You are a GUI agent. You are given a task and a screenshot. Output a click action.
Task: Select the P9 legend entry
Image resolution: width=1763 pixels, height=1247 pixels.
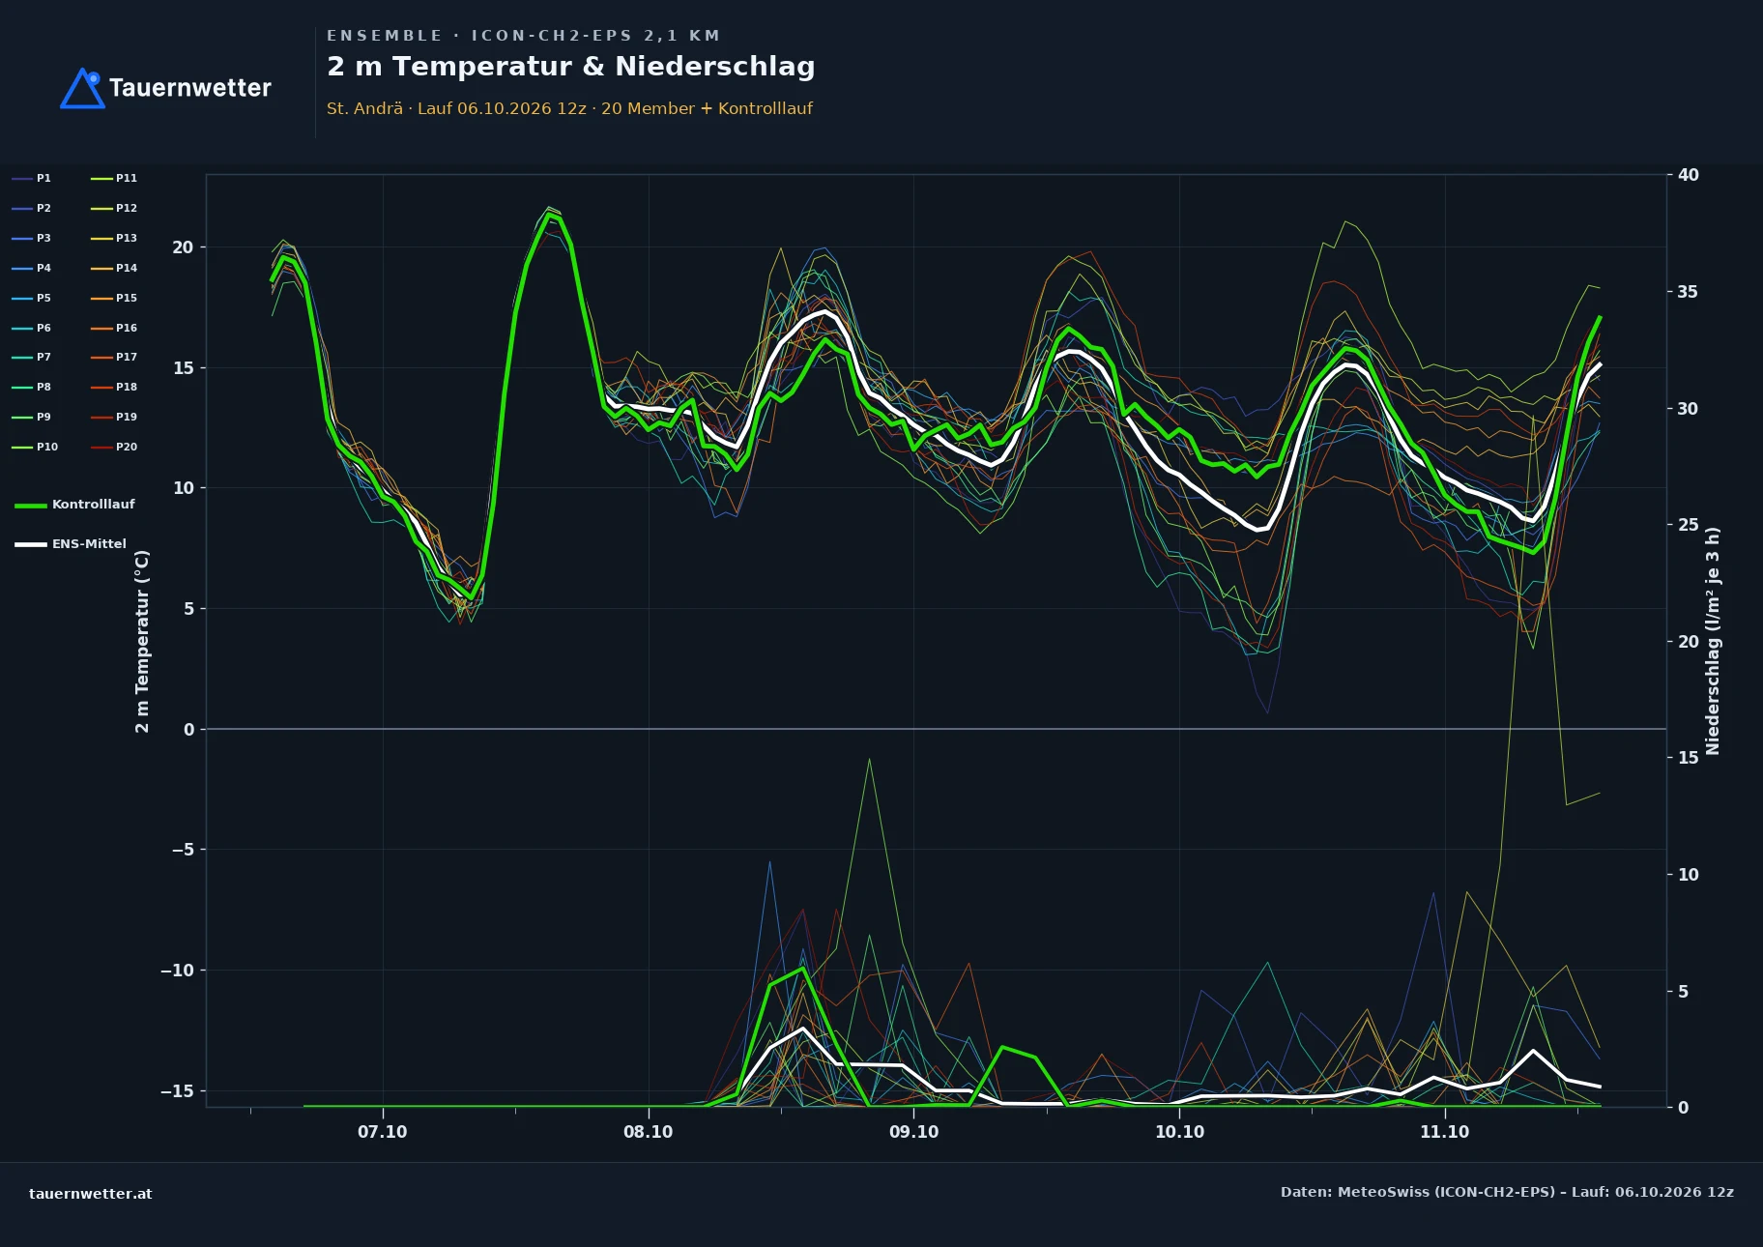[32, 417]
